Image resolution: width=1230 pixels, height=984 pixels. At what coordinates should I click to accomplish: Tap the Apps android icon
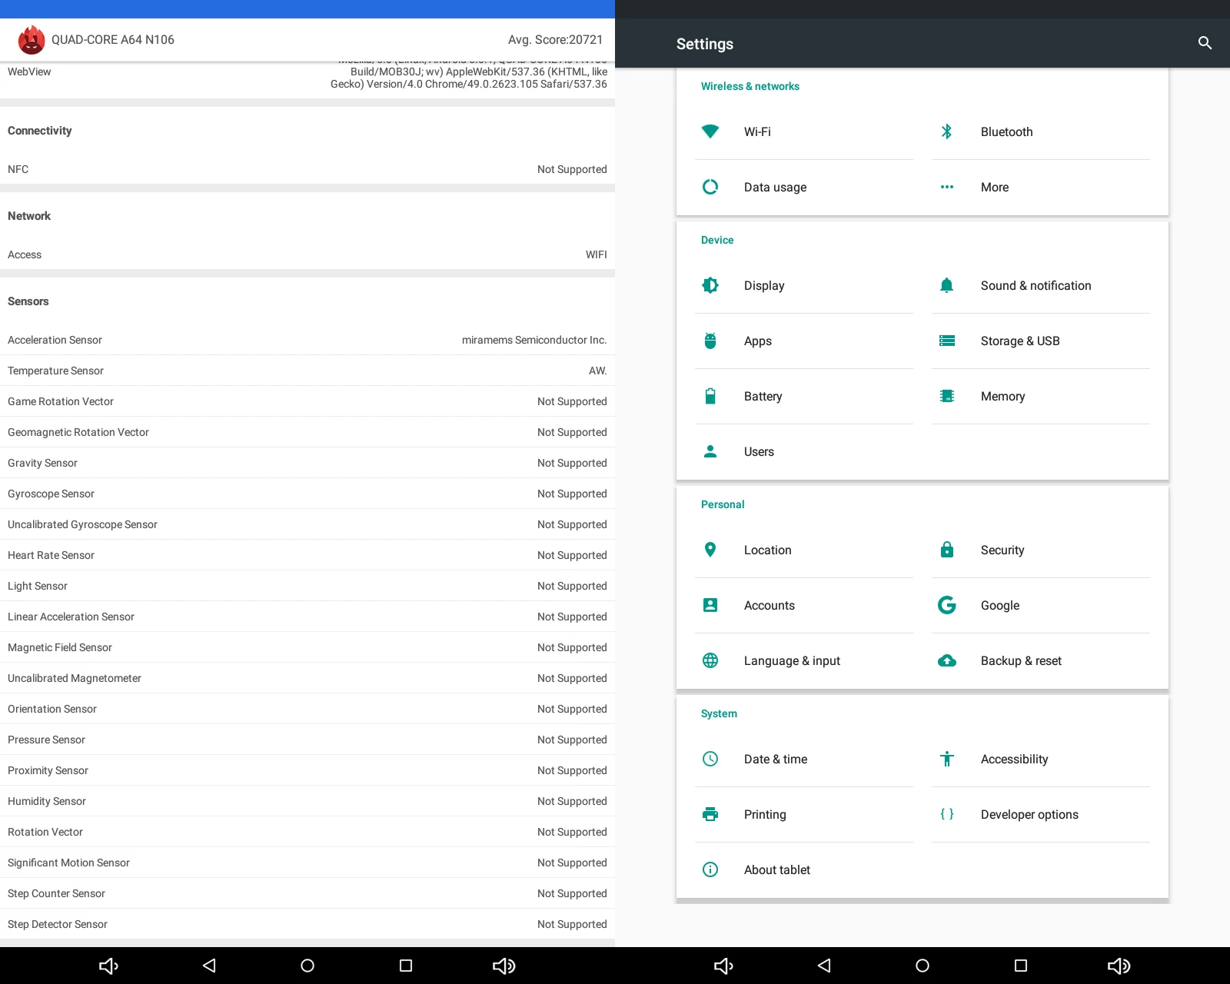pos(710,341)
